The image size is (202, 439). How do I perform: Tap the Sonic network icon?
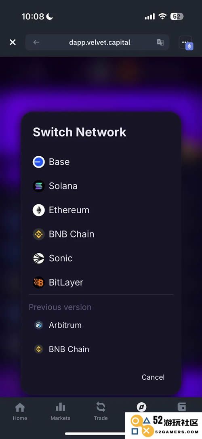[39, 258]
